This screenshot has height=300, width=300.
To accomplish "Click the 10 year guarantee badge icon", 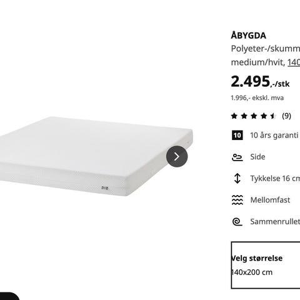I will click(x=237, y=136).
